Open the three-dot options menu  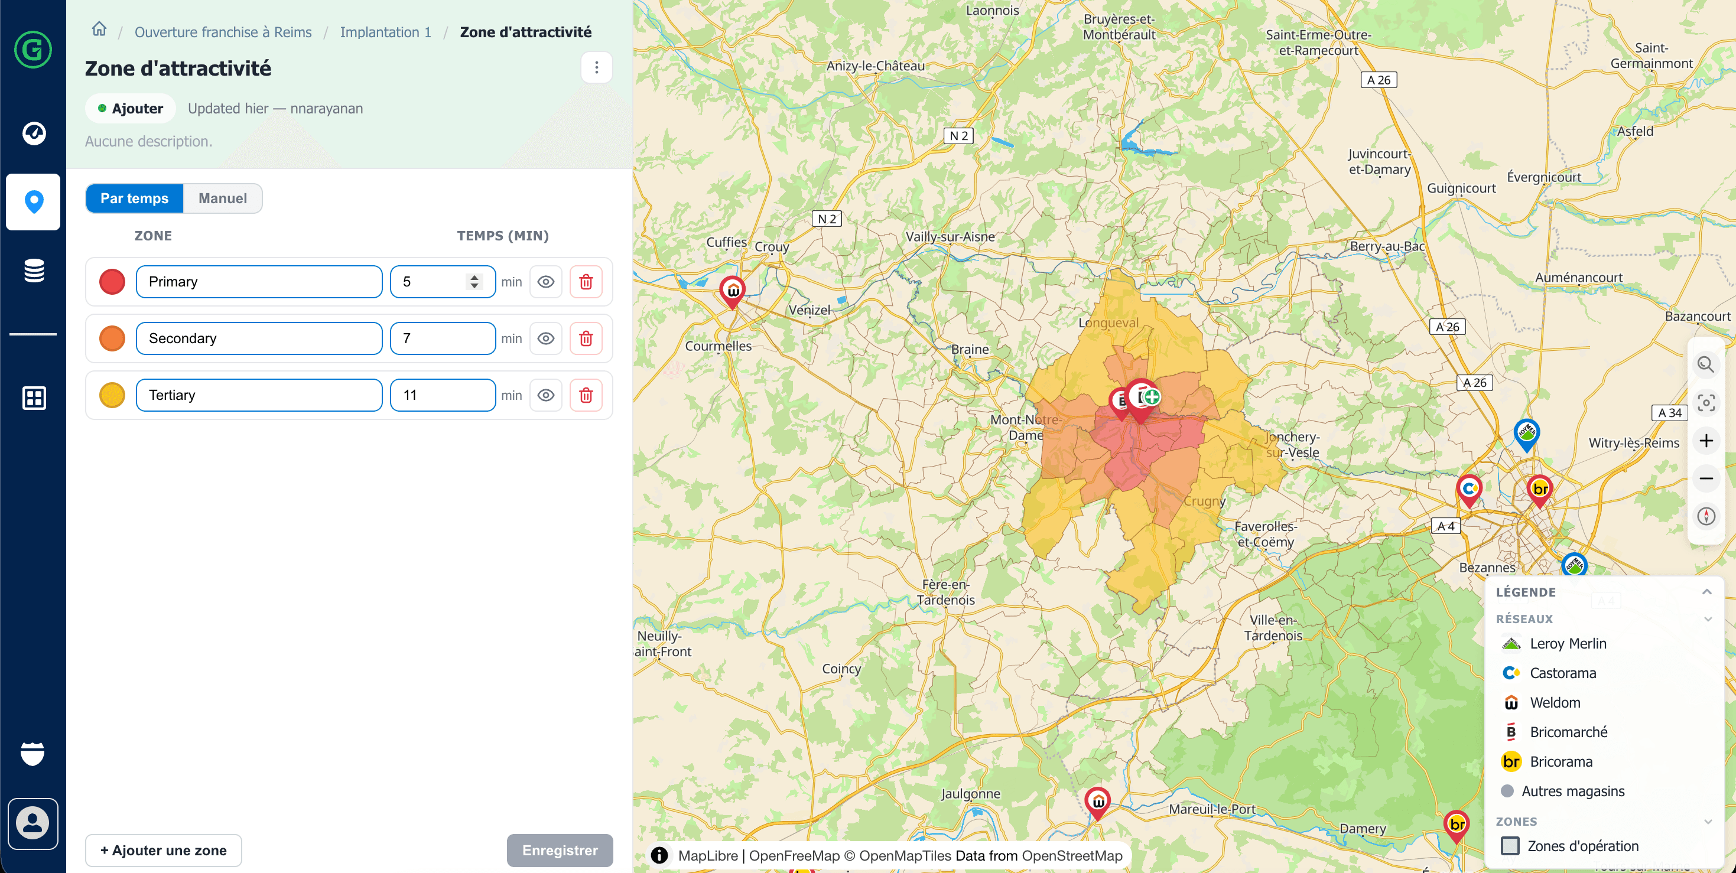(x=596, y=67)
